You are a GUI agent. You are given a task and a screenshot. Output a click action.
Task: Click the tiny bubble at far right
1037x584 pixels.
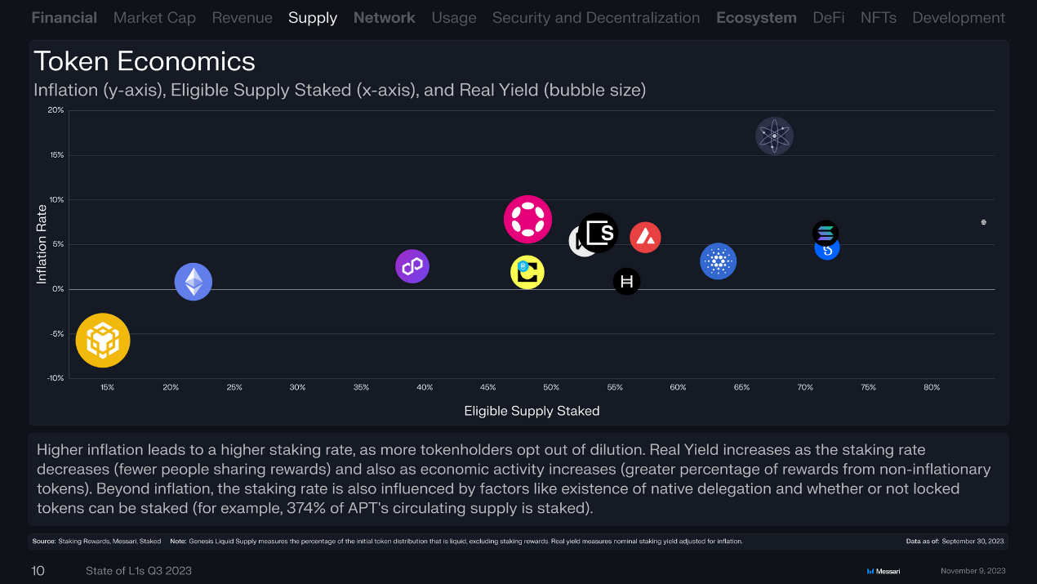(983, 222)
